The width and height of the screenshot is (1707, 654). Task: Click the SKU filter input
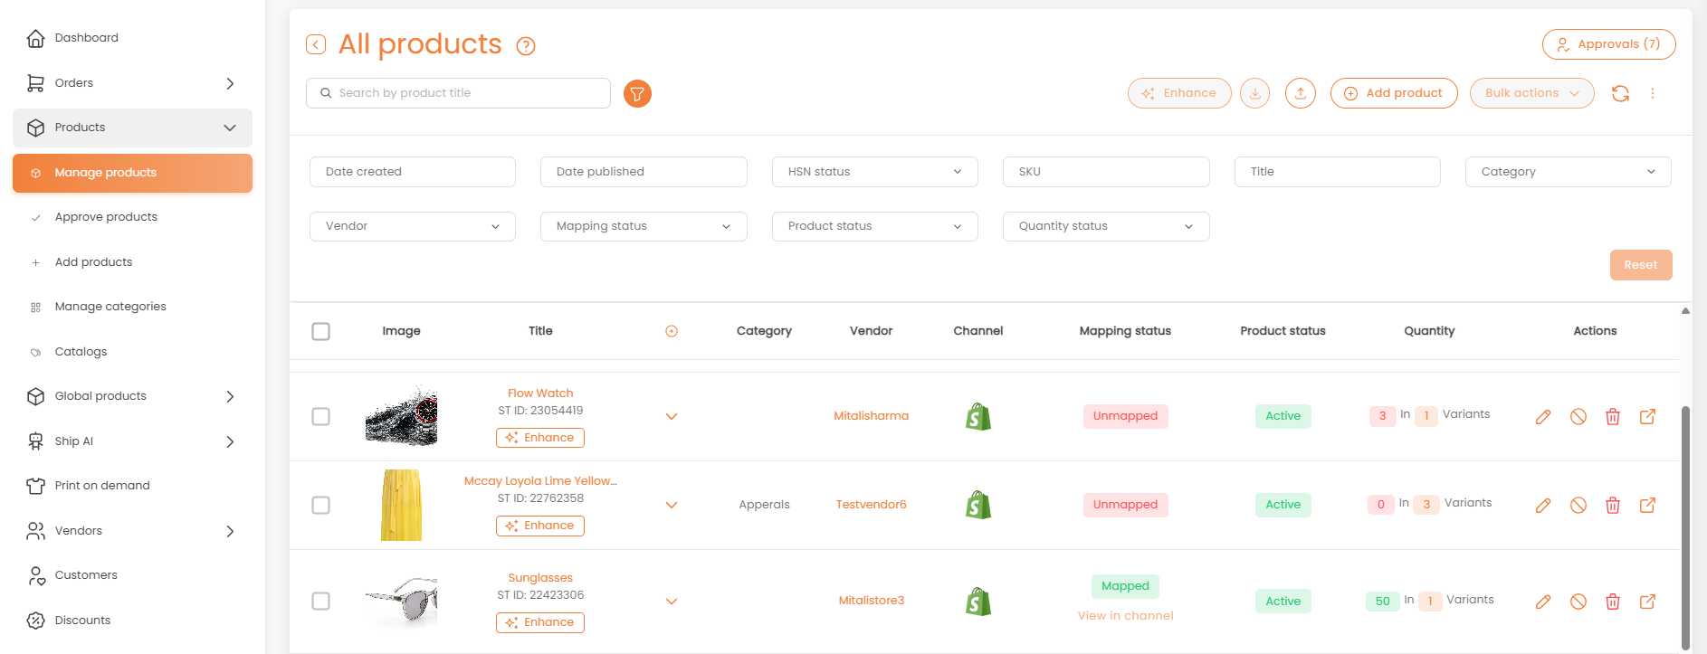click(x=1106, y=172)
